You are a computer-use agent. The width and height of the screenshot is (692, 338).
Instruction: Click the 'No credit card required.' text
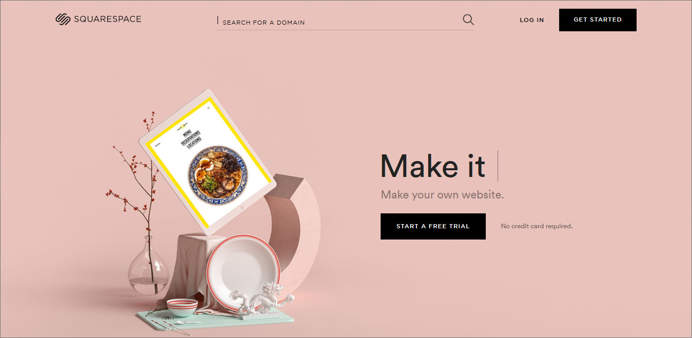[x=537, y=226]
